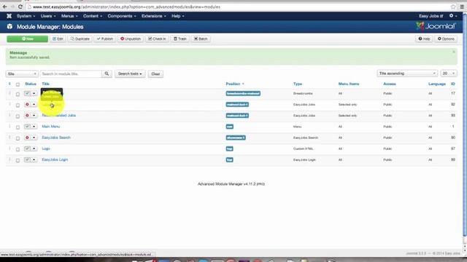The image size is (467, 262).
Task: Open the EasyJobs Login module link
Action: pos(55,160)
